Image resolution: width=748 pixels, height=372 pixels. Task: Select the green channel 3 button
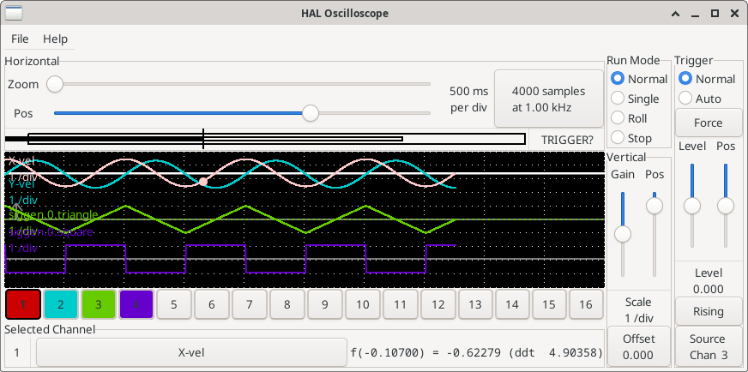pos(99,303)
